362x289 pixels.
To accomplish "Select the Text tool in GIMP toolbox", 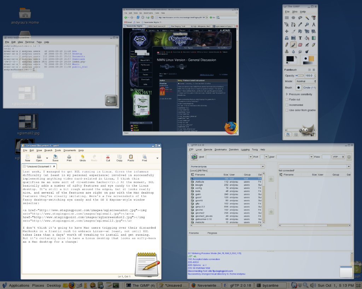I will pos(300,38).
